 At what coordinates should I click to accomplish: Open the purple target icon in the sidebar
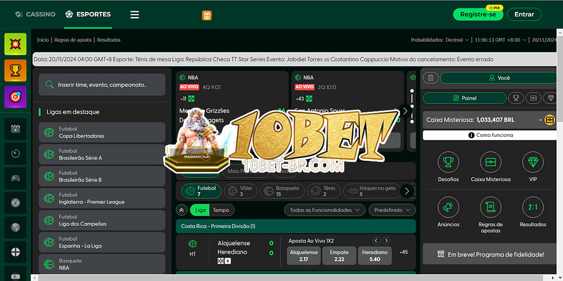tap(16, 97)
